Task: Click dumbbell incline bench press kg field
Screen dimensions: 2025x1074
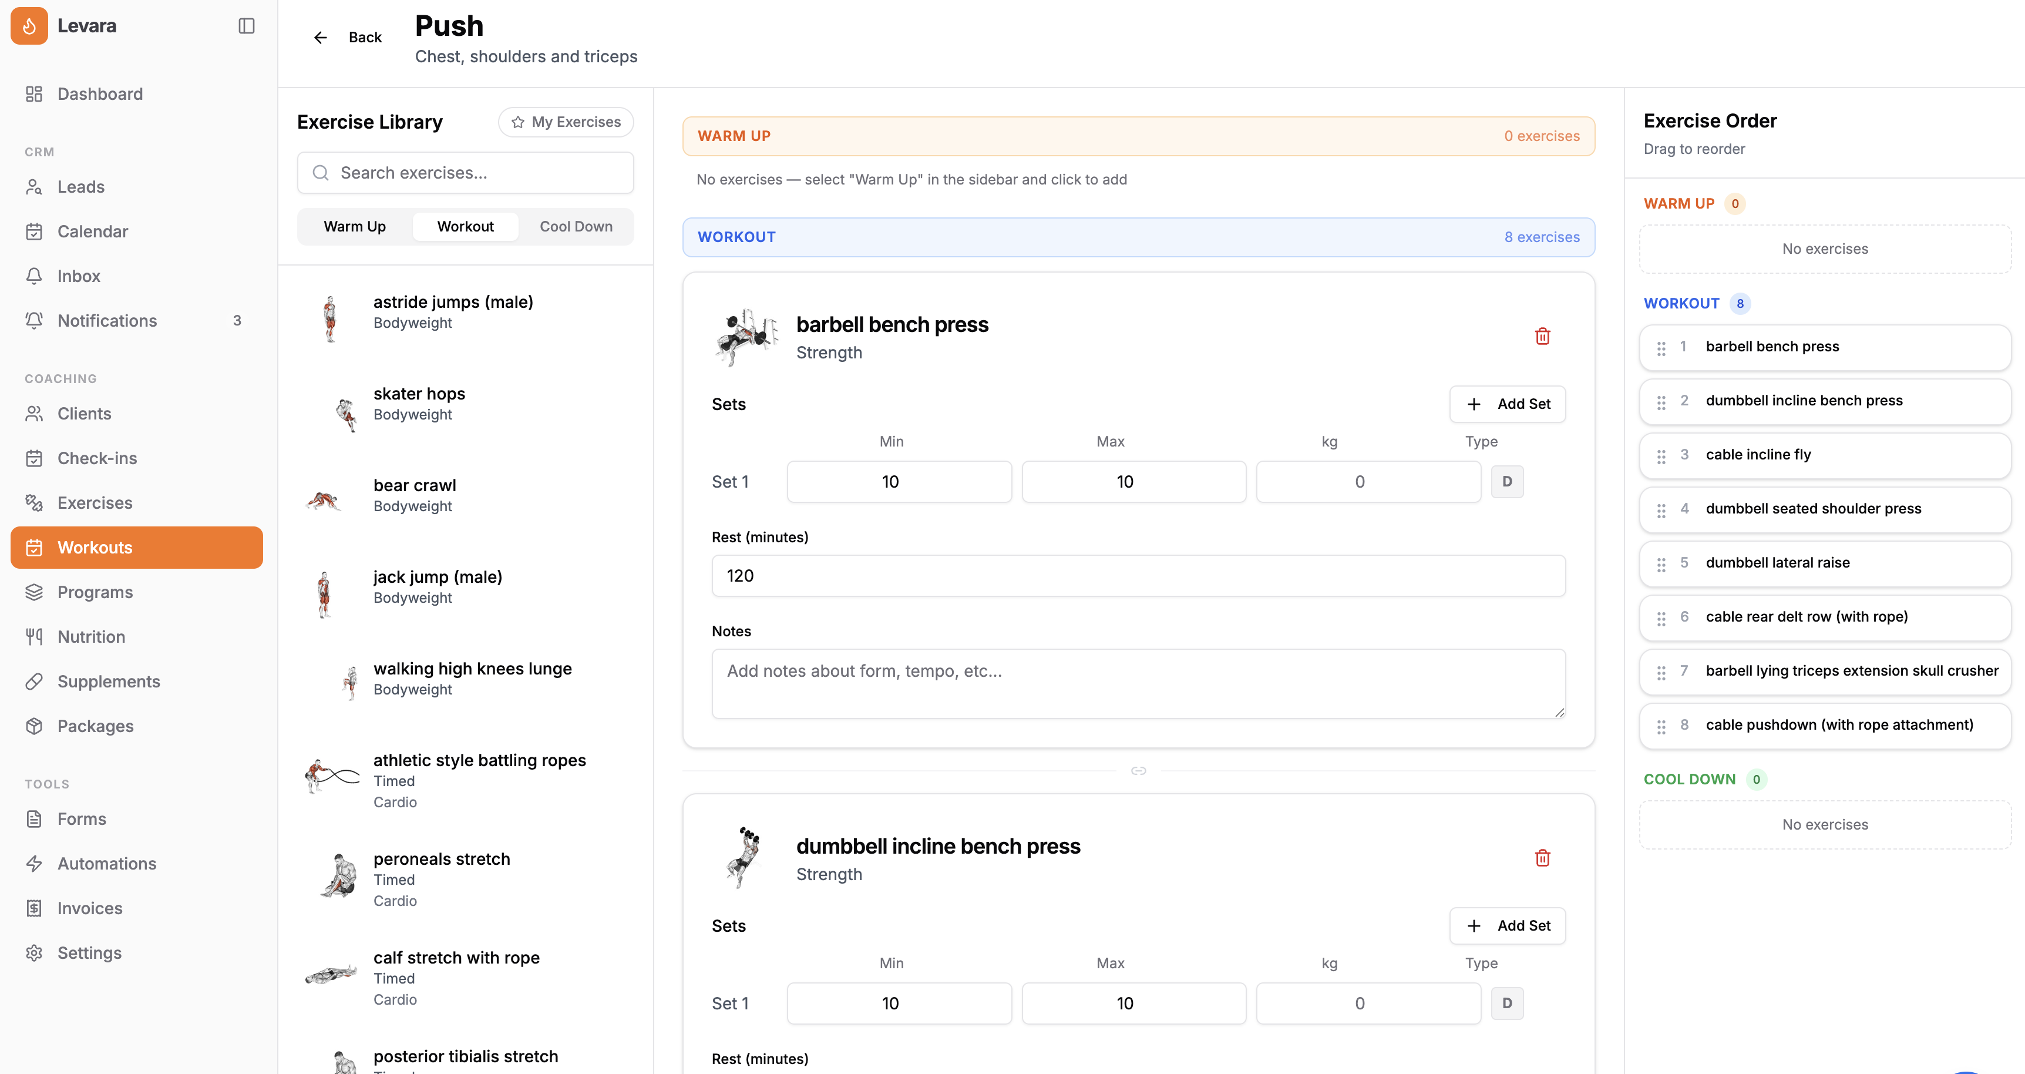Action: [x=1368, y=1003]
